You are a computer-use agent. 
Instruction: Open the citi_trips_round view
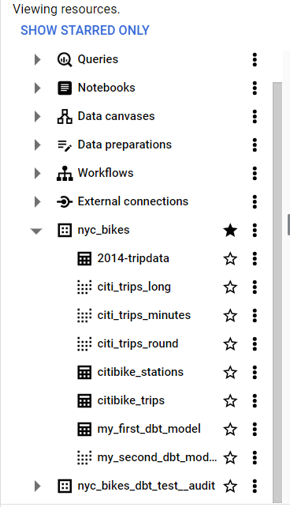[138, 344]
